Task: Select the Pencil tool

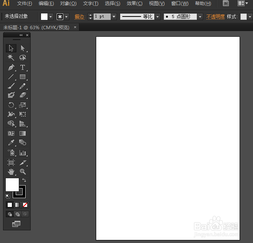Action: click(23, 86)
